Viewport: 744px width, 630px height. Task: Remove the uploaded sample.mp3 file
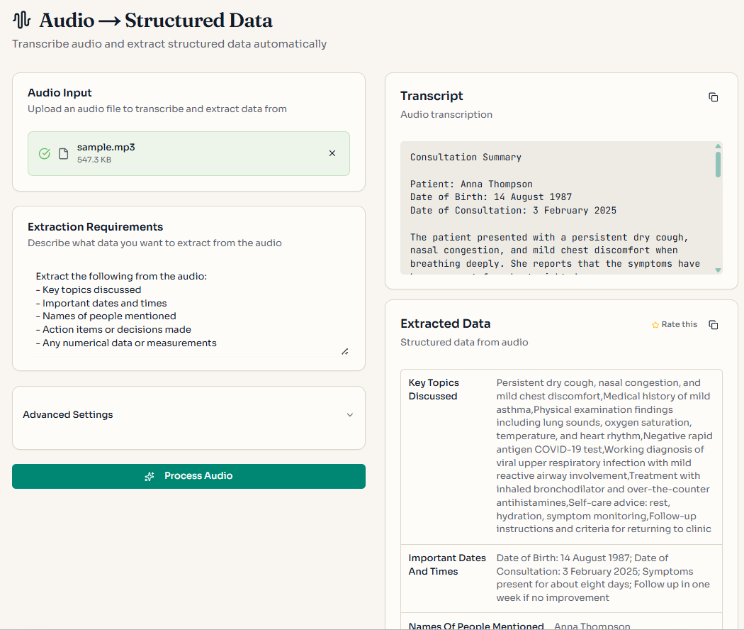[x=332, y=153]
